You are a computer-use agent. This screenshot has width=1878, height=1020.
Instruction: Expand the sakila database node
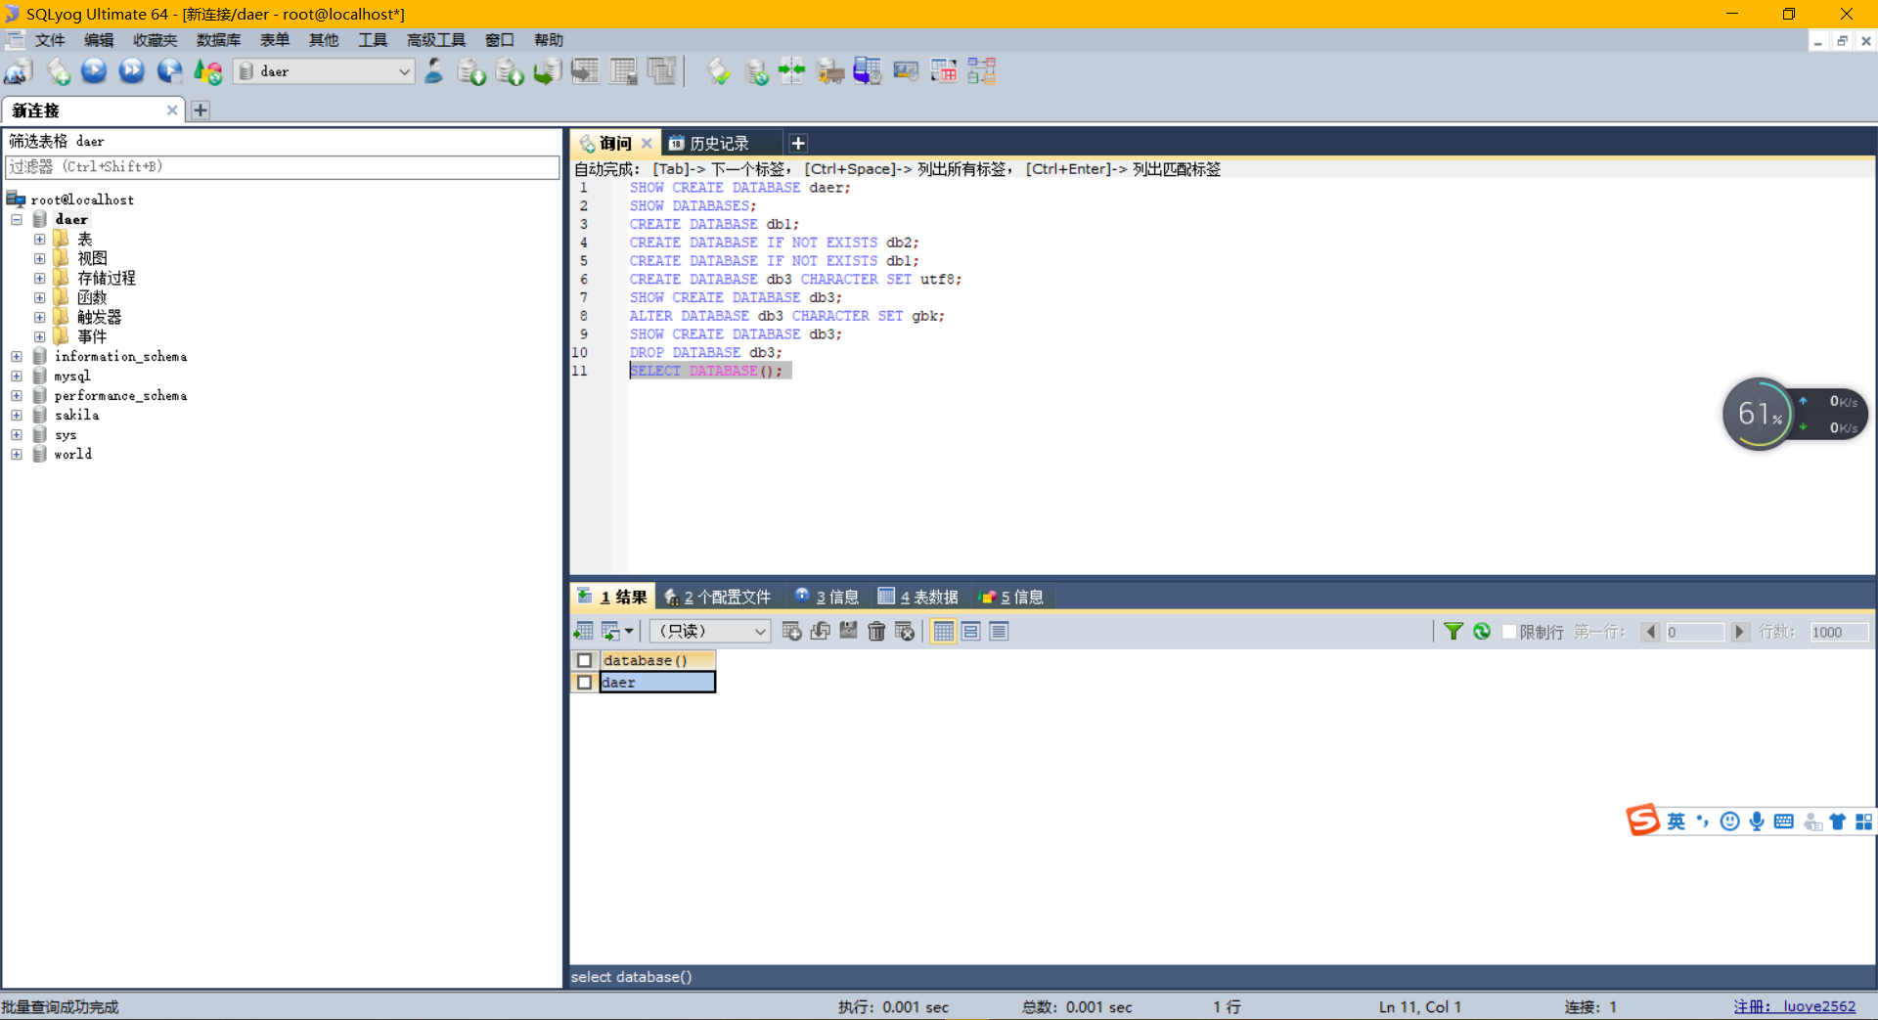click(17, 415)
